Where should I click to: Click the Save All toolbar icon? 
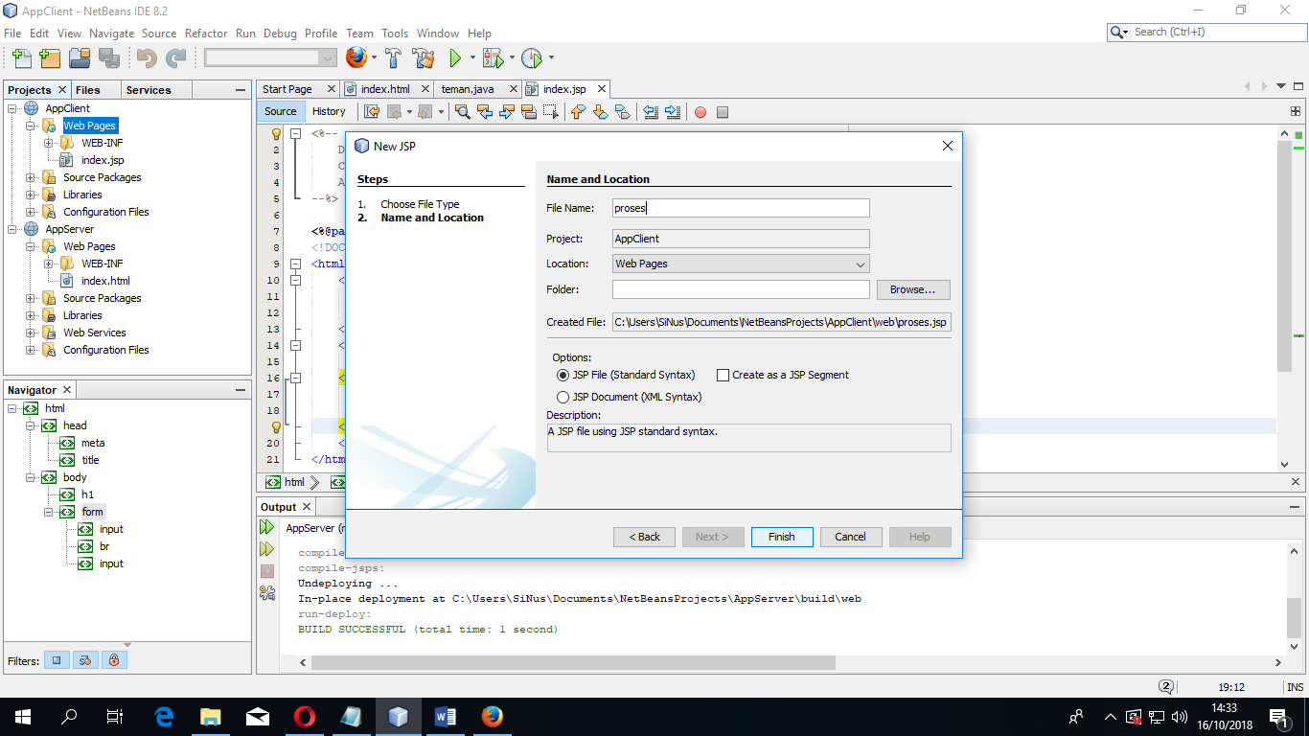109,58
